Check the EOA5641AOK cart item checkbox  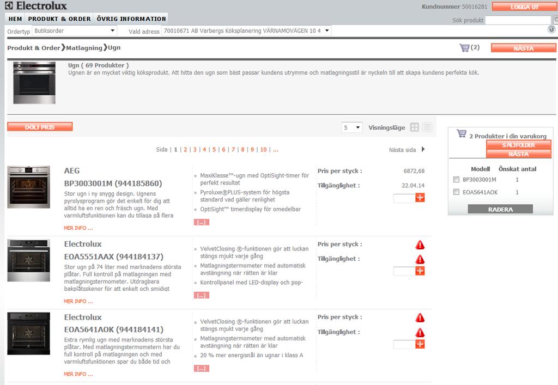pos(456,192)
